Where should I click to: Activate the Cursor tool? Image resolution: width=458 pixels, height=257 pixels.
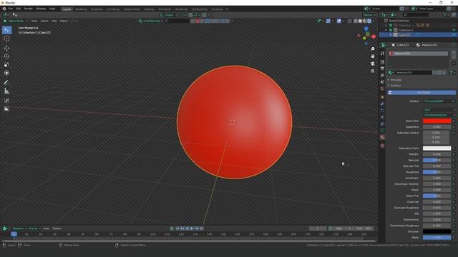pos(6,39)
